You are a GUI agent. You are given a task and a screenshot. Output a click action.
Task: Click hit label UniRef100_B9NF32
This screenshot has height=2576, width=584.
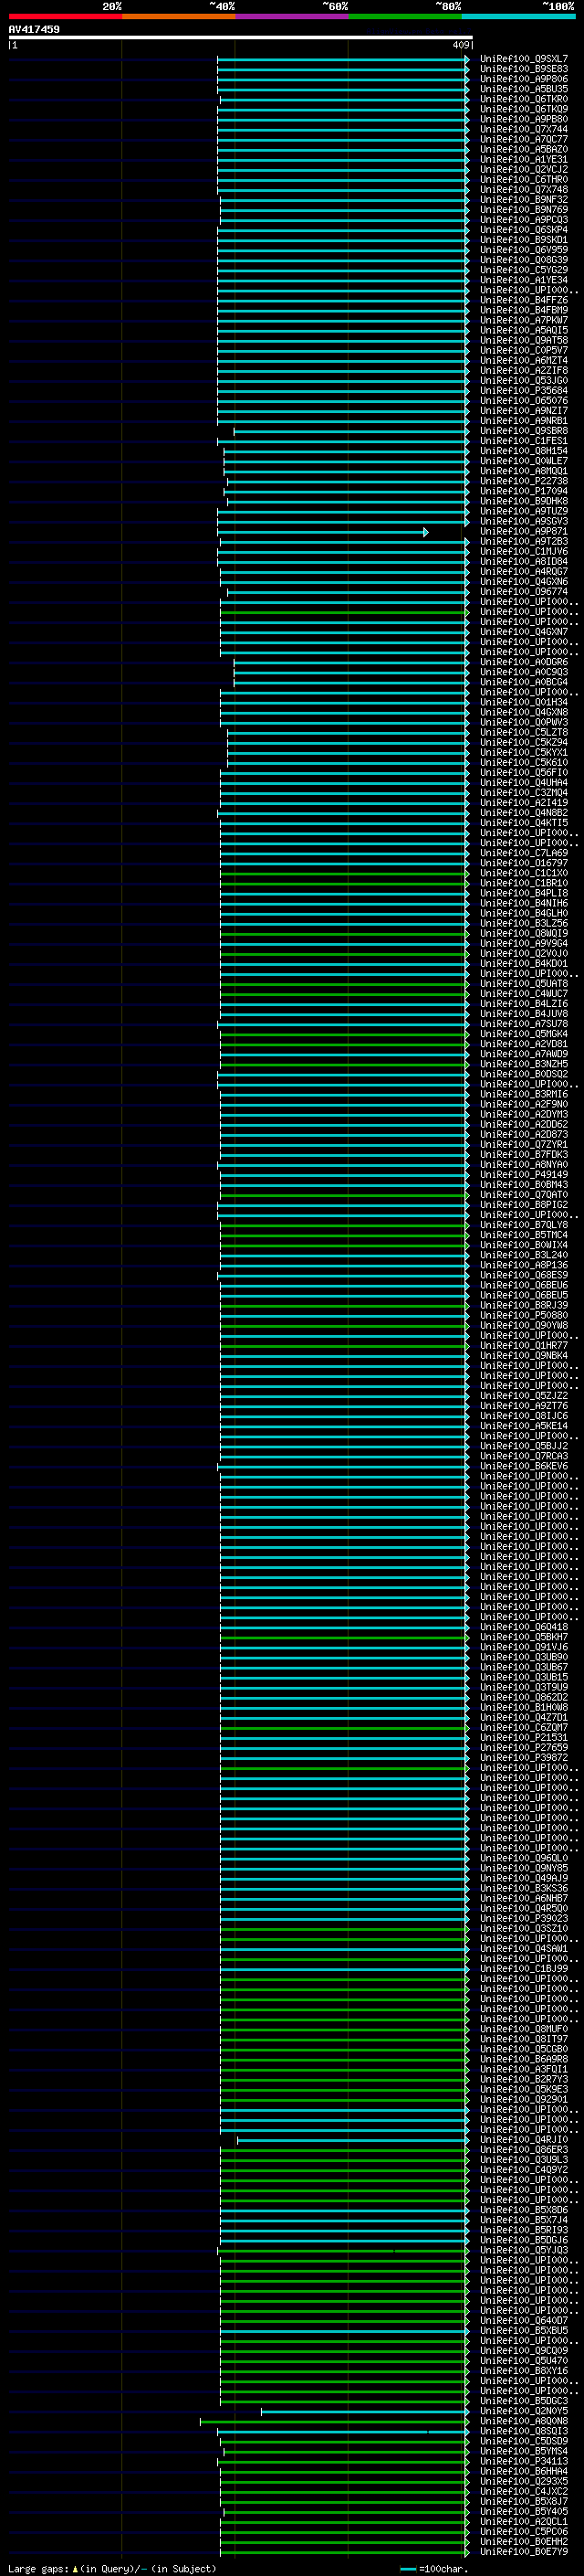[524, 199]
